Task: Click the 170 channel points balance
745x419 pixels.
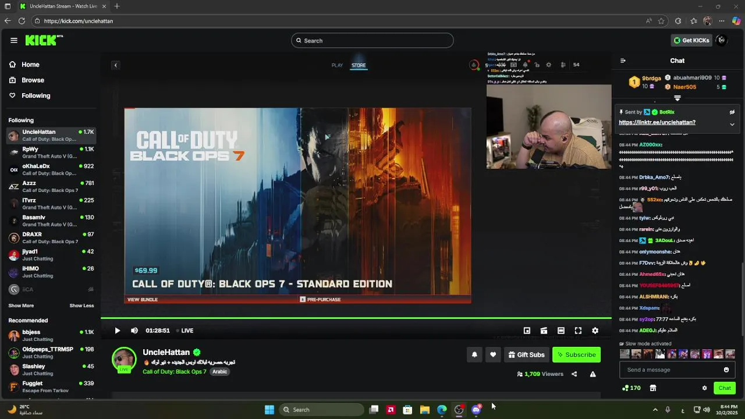Action: coord(632,388)
